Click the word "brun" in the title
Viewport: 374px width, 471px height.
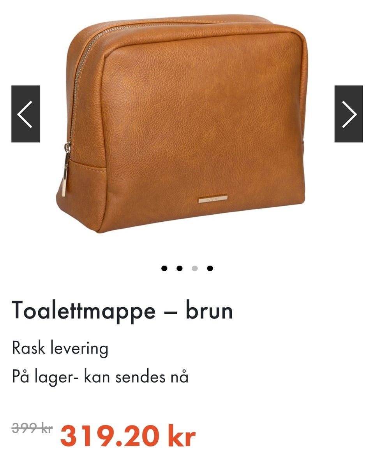click(209, 311)
